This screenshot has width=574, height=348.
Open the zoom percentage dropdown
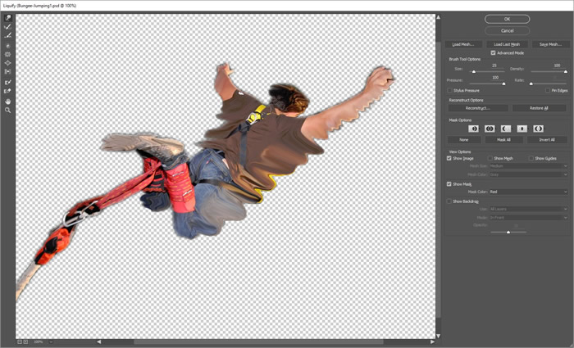tap(51, 341)
